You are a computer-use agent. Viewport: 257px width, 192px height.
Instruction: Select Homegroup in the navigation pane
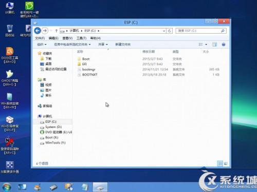(45, 106)
